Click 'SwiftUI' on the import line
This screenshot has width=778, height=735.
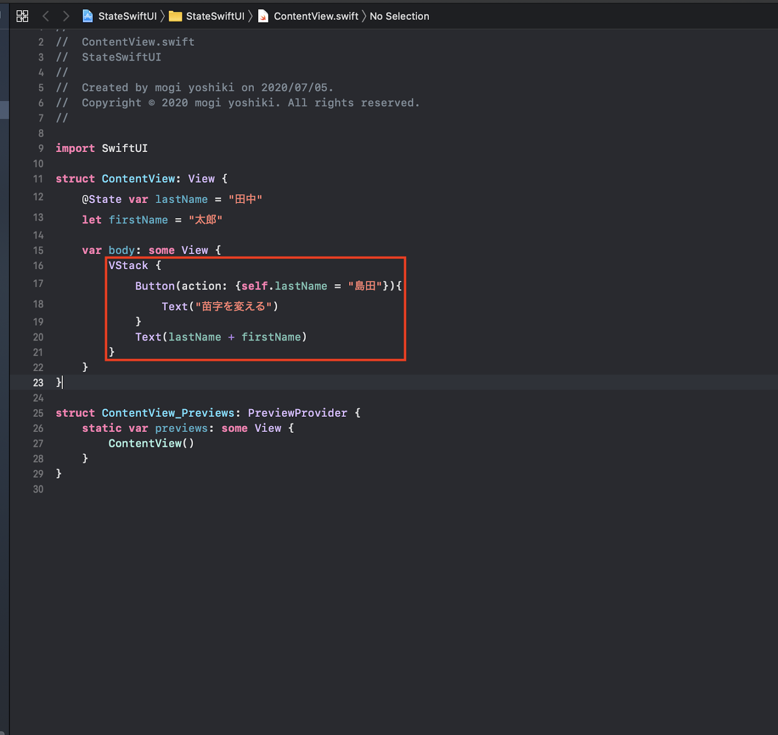[124, 148]
